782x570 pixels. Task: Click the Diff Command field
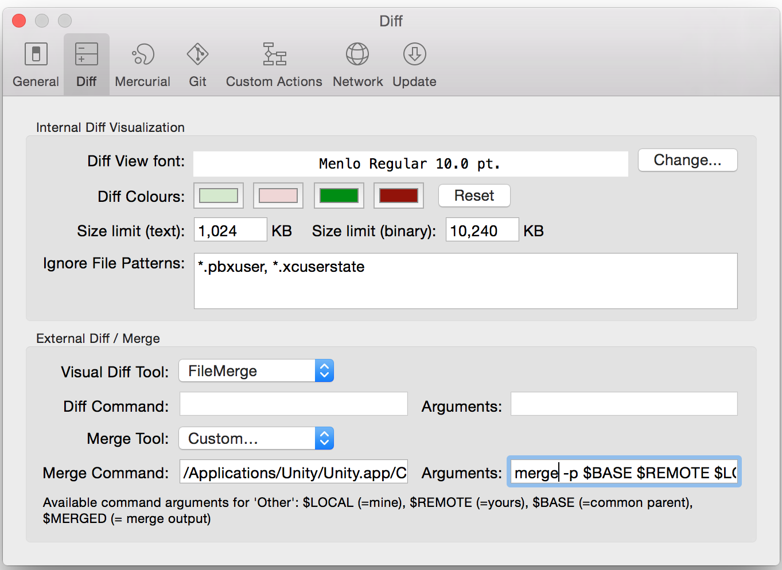(294, 404)
